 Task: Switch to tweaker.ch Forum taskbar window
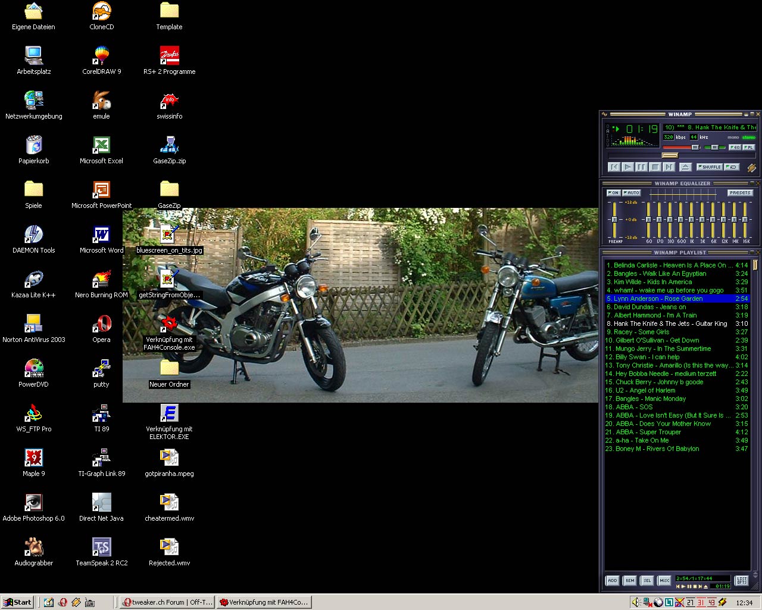click(167, 602)
